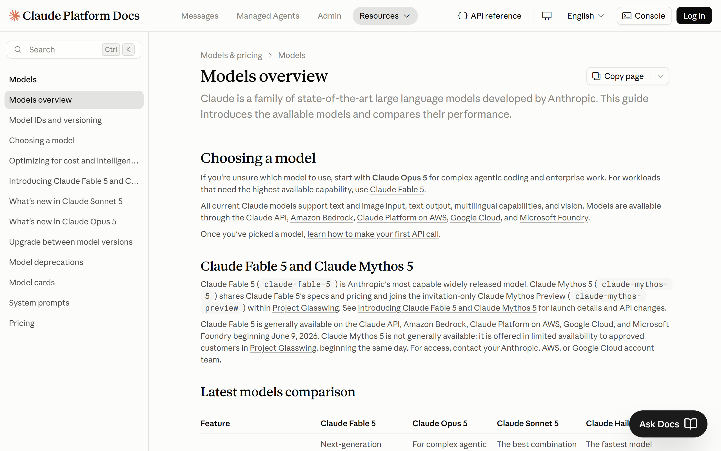This screenshot has width=721, height=451.
Task: Focus the Search input field
Action: [x=74, y=50]
